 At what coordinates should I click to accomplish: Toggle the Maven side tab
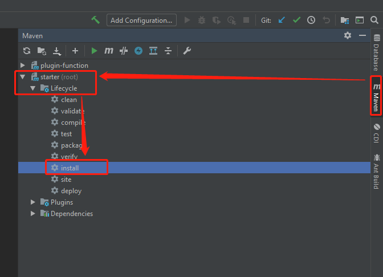tap(376, 96)
